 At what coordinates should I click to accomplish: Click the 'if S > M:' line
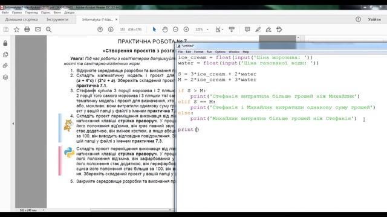192,91
